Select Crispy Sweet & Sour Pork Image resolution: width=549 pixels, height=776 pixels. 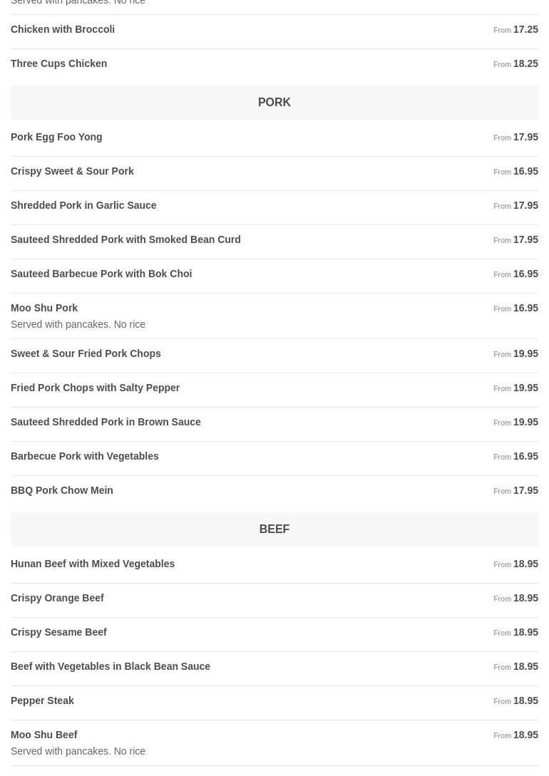pos(72,172)
